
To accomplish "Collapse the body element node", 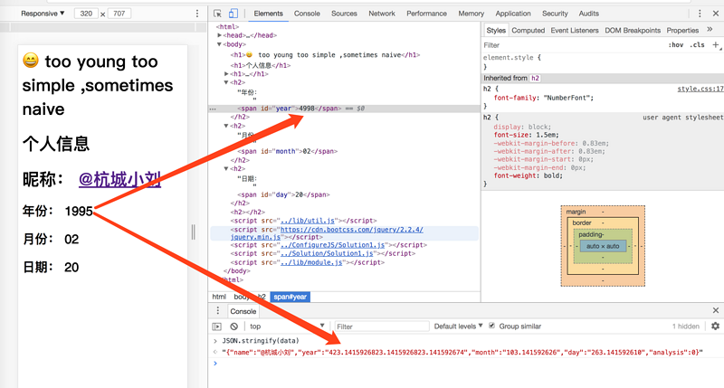I will (219, 44).
